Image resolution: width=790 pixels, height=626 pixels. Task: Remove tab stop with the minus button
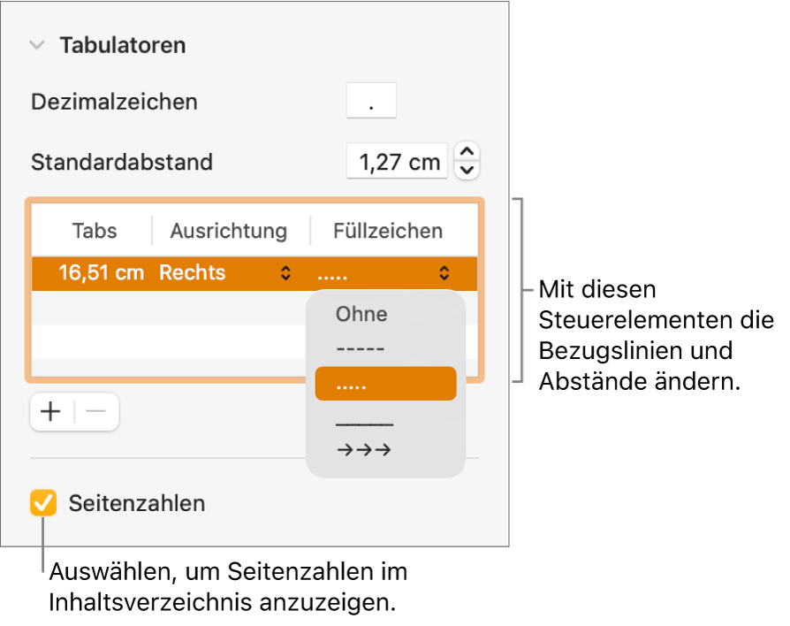pos(95,412)
